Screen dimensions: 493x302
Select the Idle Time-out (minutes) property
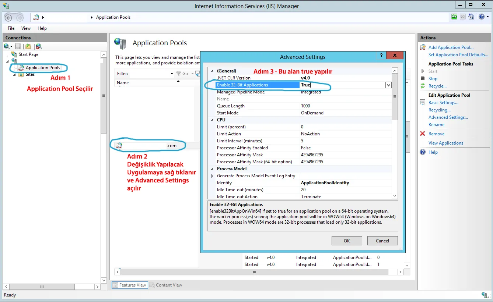(300, 190)
